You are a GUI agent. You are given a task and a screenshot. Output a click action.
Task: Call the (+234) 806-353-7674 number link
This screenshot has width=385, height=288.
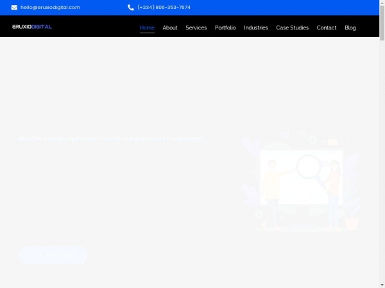coord(164,8)
